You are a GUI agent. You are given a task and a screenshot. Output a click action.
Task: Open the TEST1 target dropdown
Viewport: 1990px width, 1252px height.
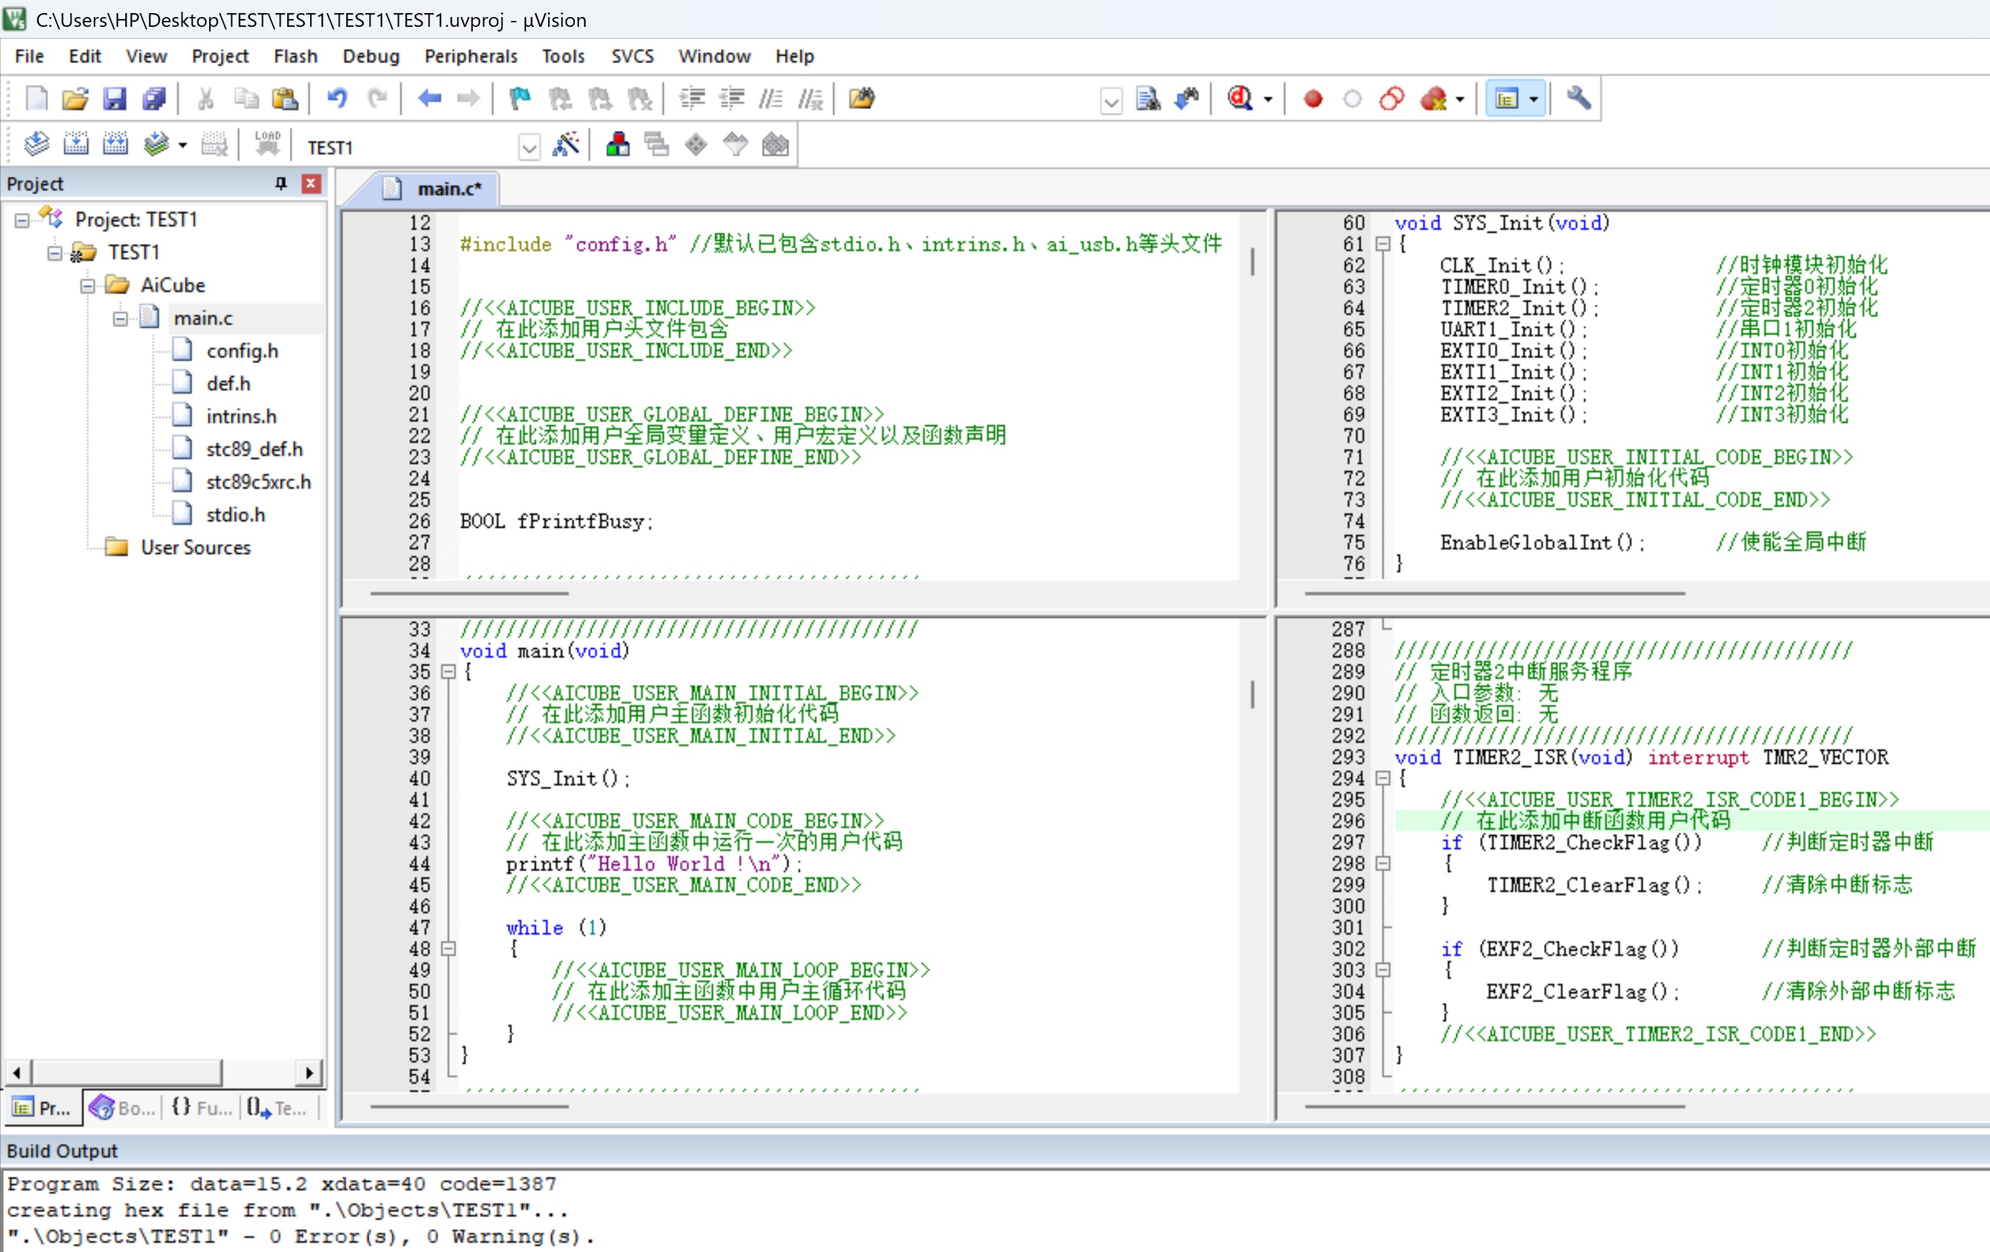tap(530, 147)
